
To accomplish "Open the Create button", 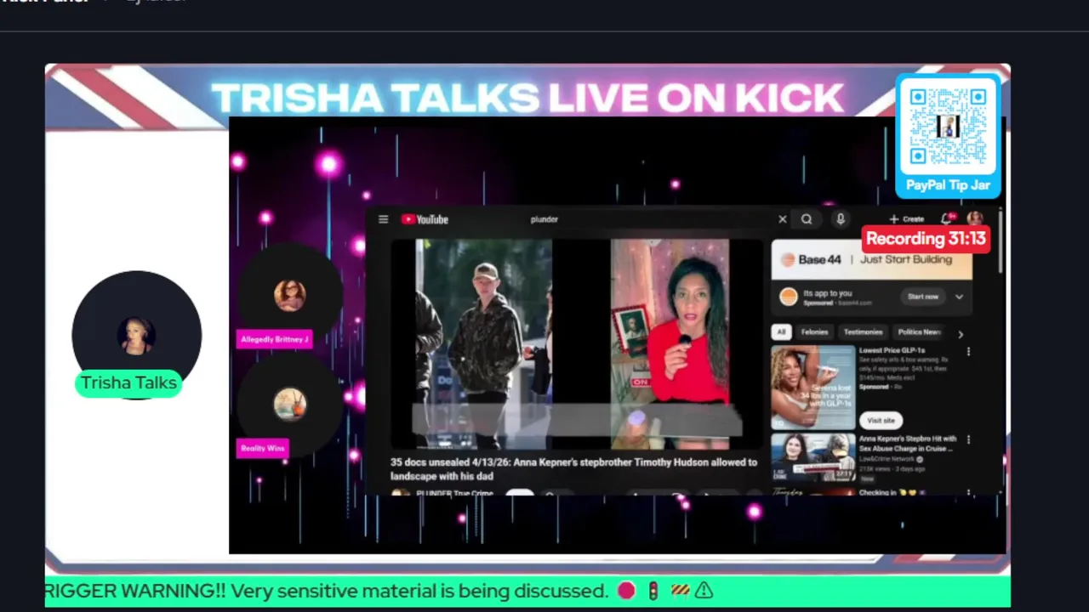I will click(907, 219).
